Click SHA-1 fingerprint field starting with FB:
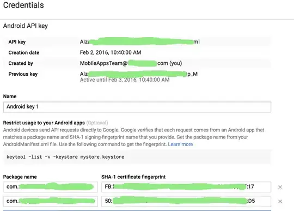Image resolution: width=294 pixels, height=211 pixels. click(186, 187)
